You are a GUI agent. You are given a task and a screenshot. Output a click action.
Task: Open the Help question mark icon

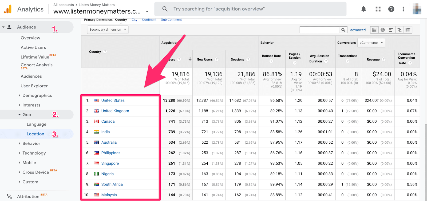[x=391, y=9]
